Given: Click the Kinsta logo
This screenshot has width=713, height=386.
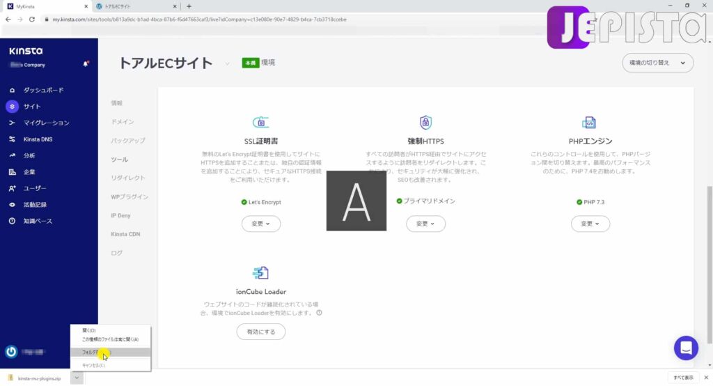Looking at the screenshot, I should coord(26,51).
